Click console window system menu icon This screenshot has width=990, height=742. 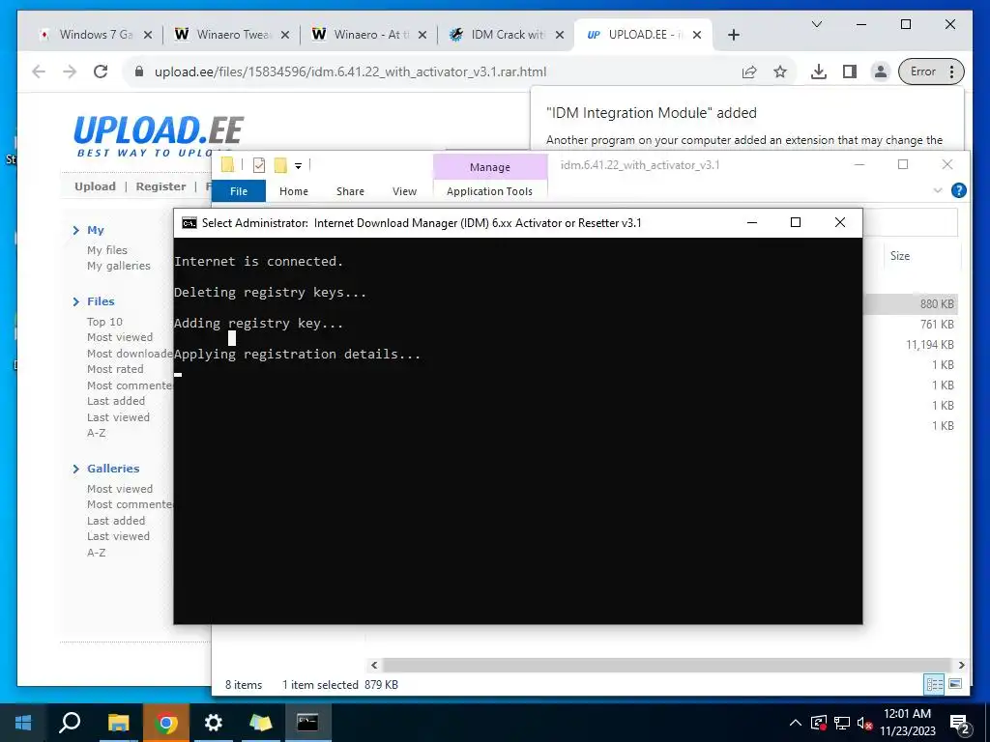coord(189,223)
